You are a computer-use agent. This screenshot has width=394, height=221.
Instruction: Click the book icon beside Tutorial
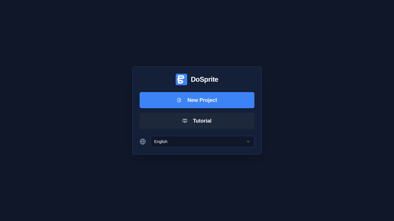pos(185,121)
